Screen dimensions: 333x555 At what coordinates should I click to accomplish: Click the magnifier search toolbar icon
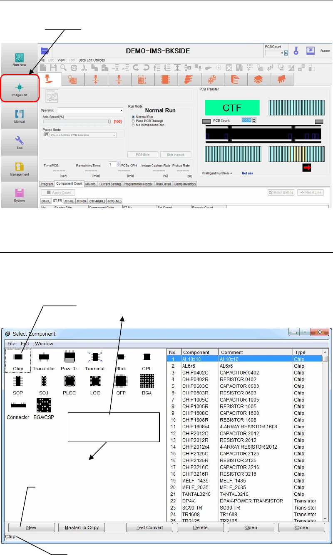(x=63, y=68)
